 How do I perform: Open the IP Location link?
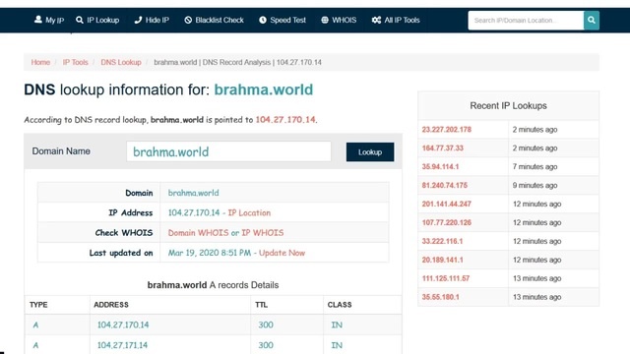click(249, 212)
